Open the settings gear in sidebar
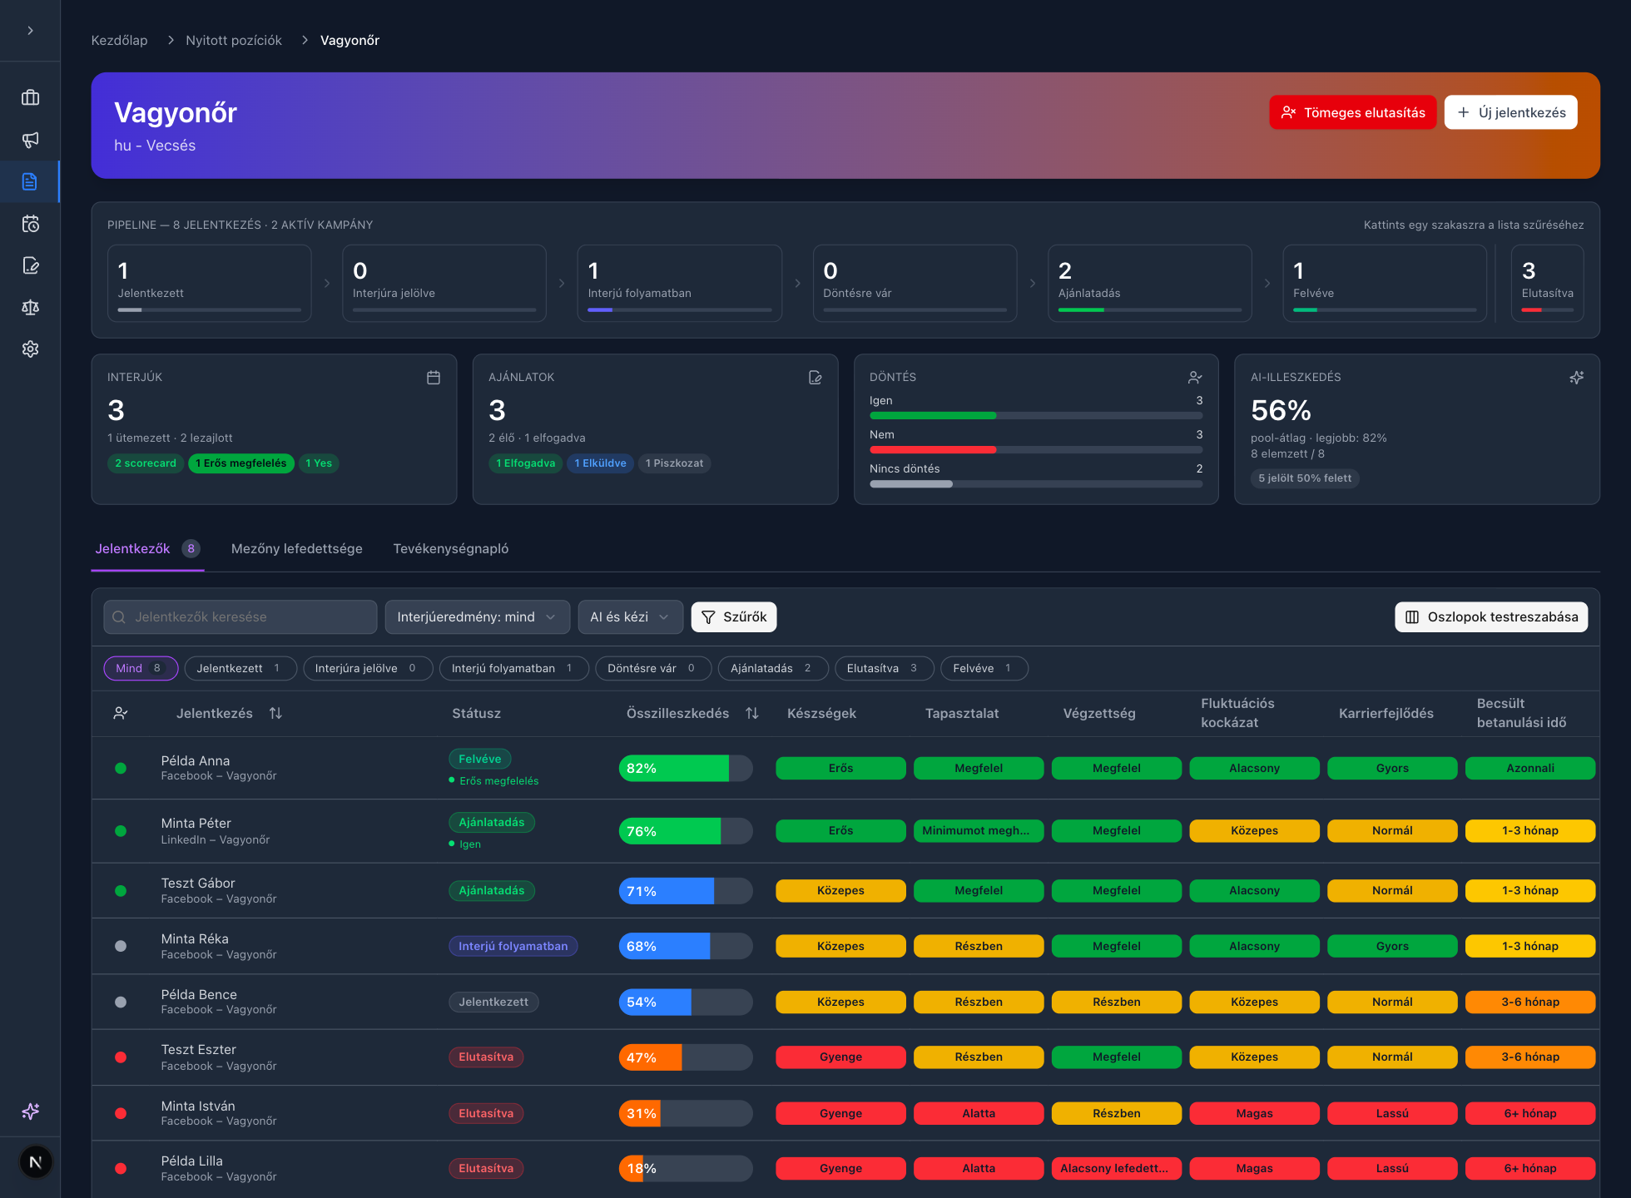The height and width of the screenshot is (1198, 1631). 30,349
